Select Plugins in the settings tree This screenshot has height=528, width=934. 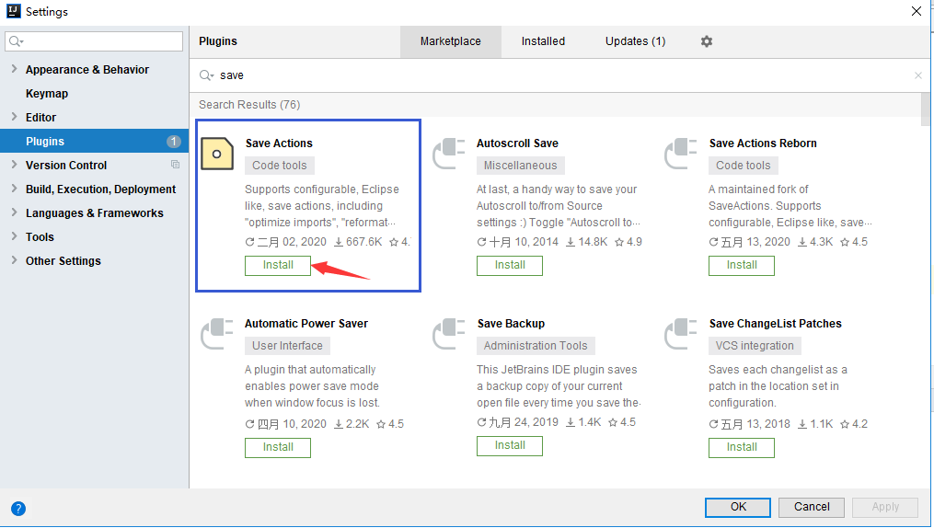94,141
